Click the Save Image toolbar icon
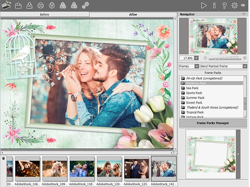Image resolution: width=250 pixels, height=187 pixels. [29, 6]
